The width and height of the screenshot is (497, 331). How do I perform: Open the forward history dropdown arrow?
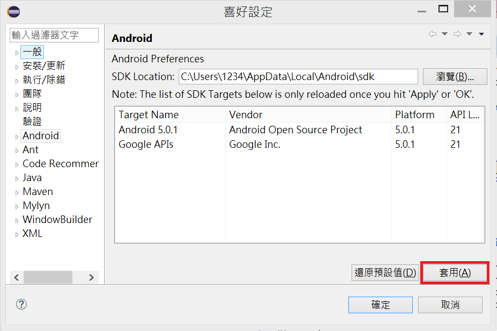469,34
